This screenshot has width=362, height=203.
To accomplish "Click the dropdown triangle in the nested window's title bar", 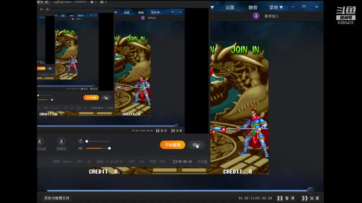I will click(116, 12).
